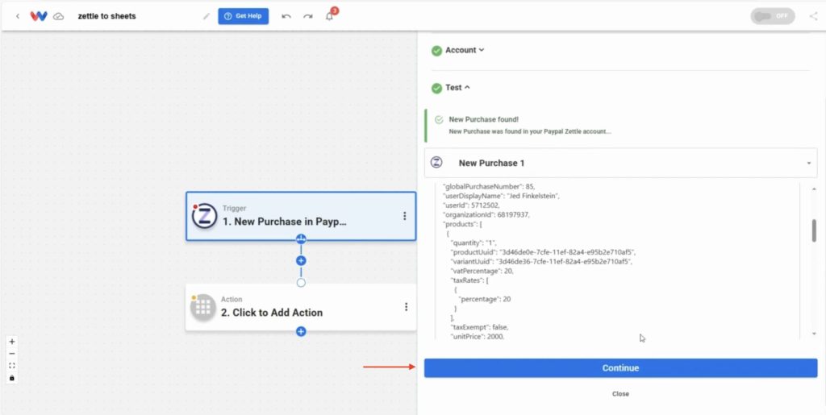Open the Trigger step three-dot menu

point(405,216)
